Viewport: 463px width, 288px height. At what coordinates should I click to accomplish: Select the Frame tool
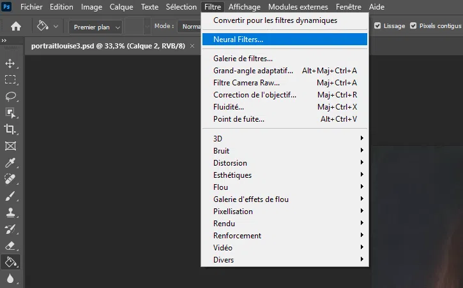(x=10, y=146)
